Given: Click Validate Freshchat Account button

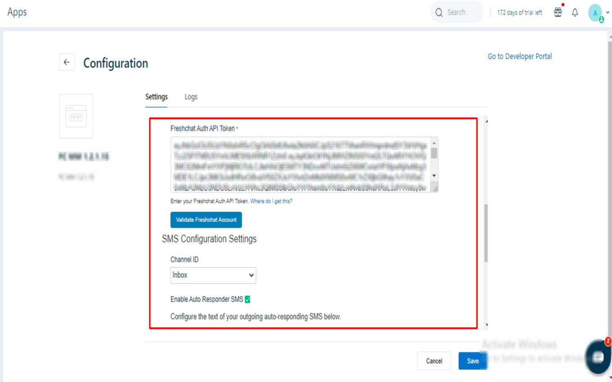Looking at the screenshot, I should 206,220.
